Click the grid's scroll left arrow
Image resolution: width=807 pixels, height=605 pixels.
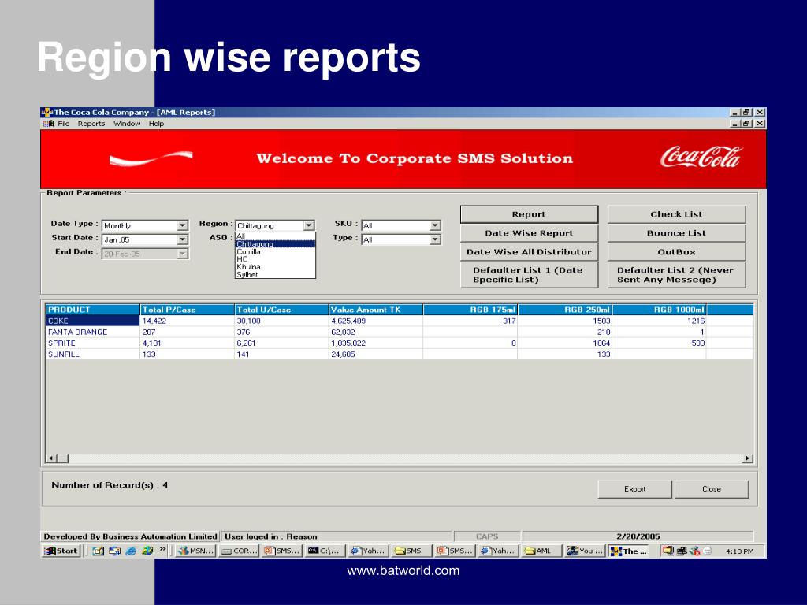tap(51, 458)
